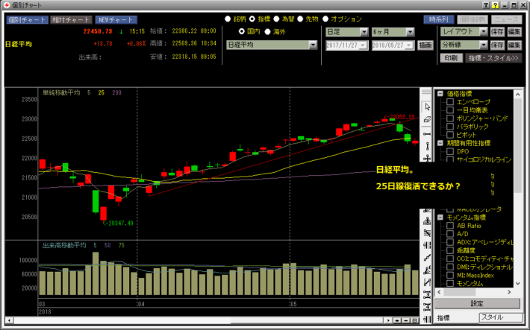Open the 6ヶ月 period dropdown
The width and height of the screenshot is (530, 330).
(411, 32)
